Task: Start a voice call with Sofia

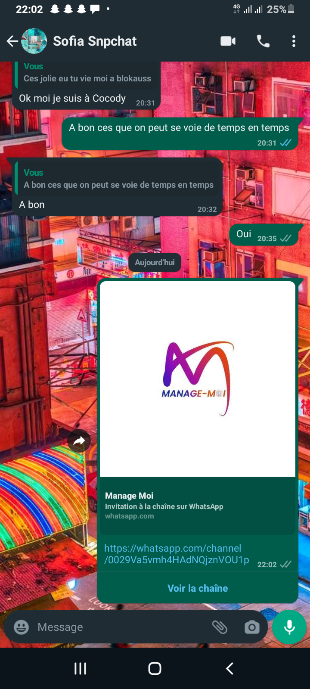Action: point(263,41)
